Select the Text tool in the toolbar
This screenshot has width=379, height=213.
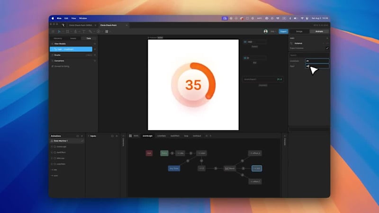click(x=84, y=31)
